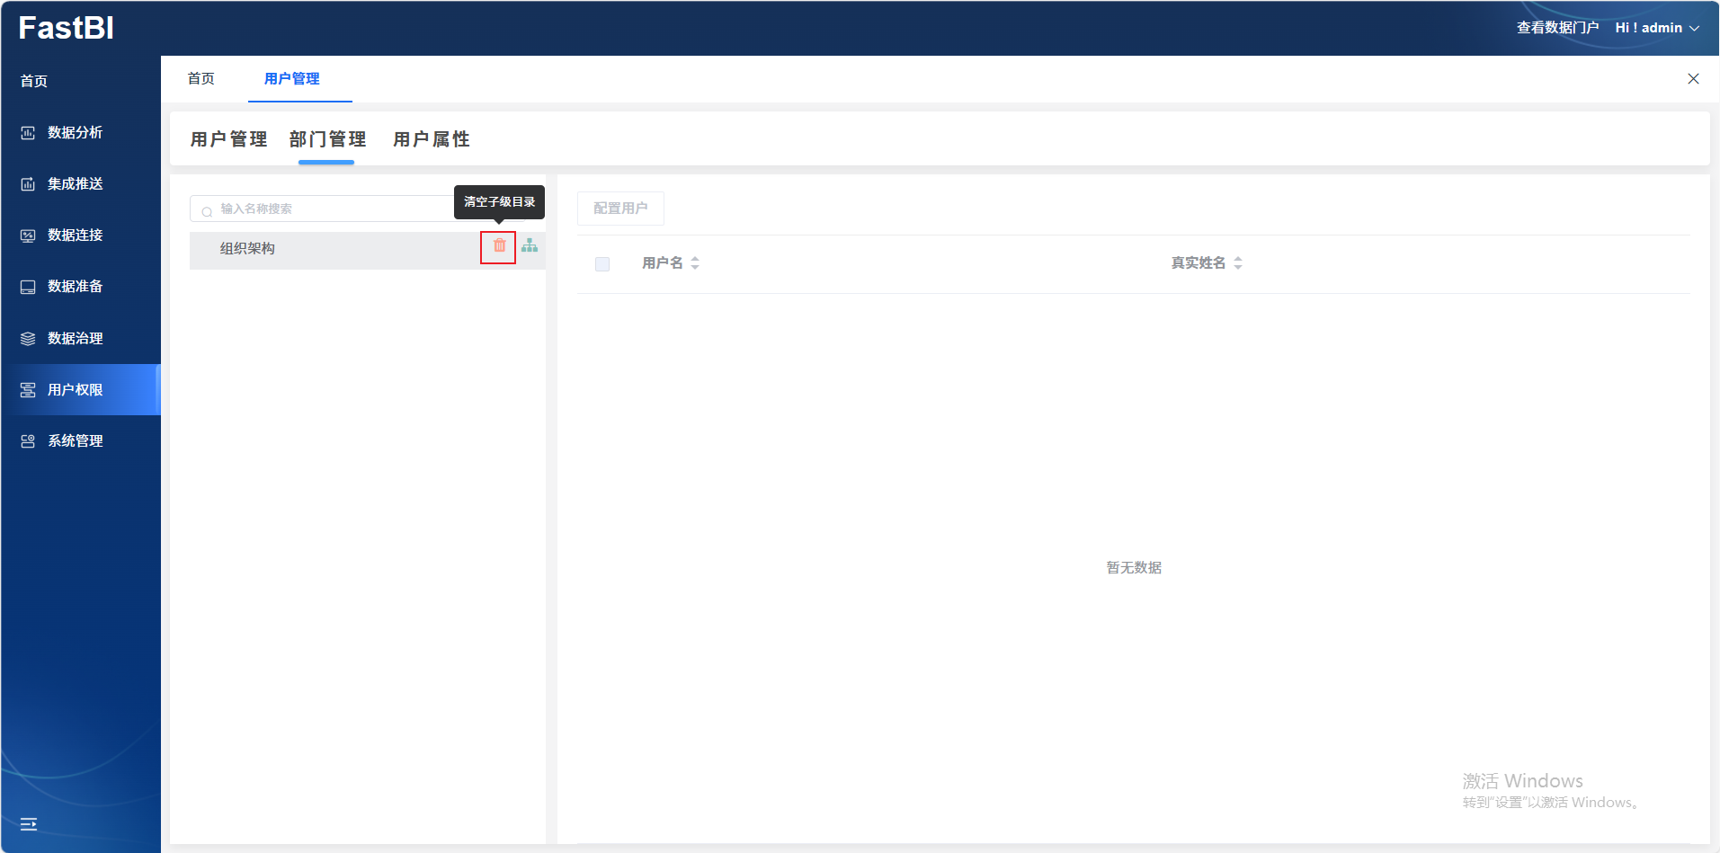Click the 数据准备 sidebar icon
Screen dimensions: 1720x853
(28, 287)
